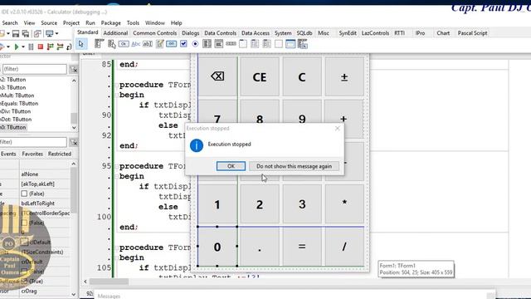Pick the TRadioButton component icon
Viewport: 531px width, 299px height.
pos(195,44)
